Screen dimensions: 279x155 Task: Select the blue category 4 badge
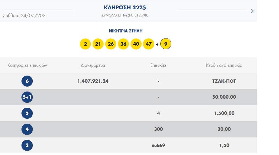coord(27,129)
